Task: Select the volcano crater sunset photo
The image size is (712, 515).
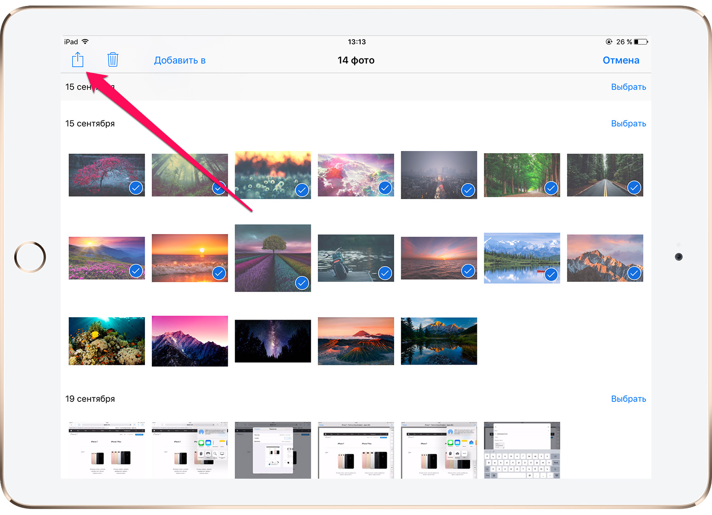Action: [x=356, y=341]
